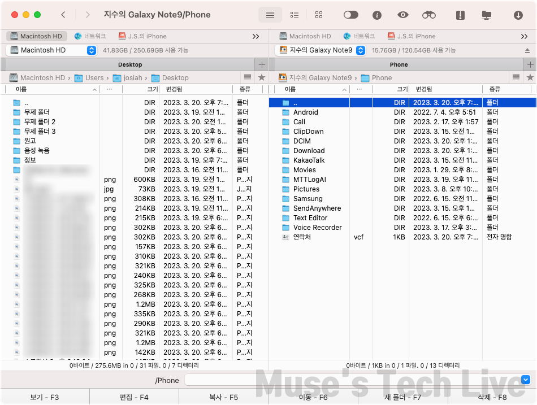Go forward with the right chevron

tap(88, 15)
